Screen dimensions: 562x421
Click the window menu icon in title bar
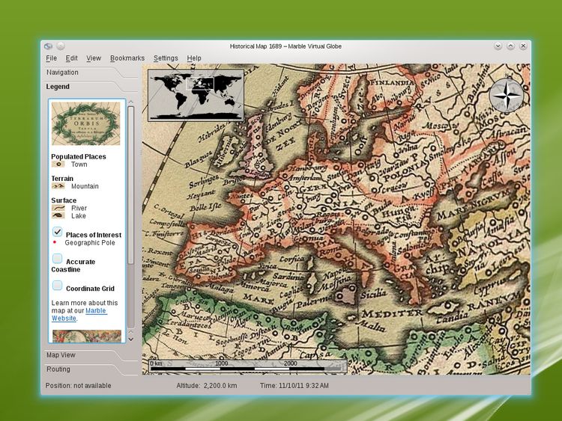click(48, 46)
